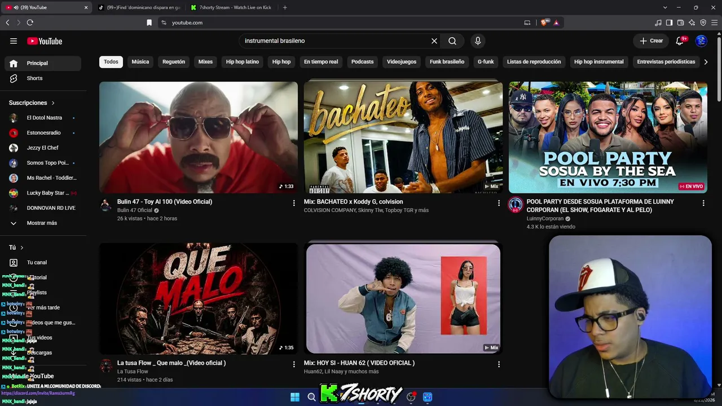Open Leo AI sparkle icon
Image resolution: width=722 pixels, height=406 pixels.
pyautogui.click(x=692, y=23)
